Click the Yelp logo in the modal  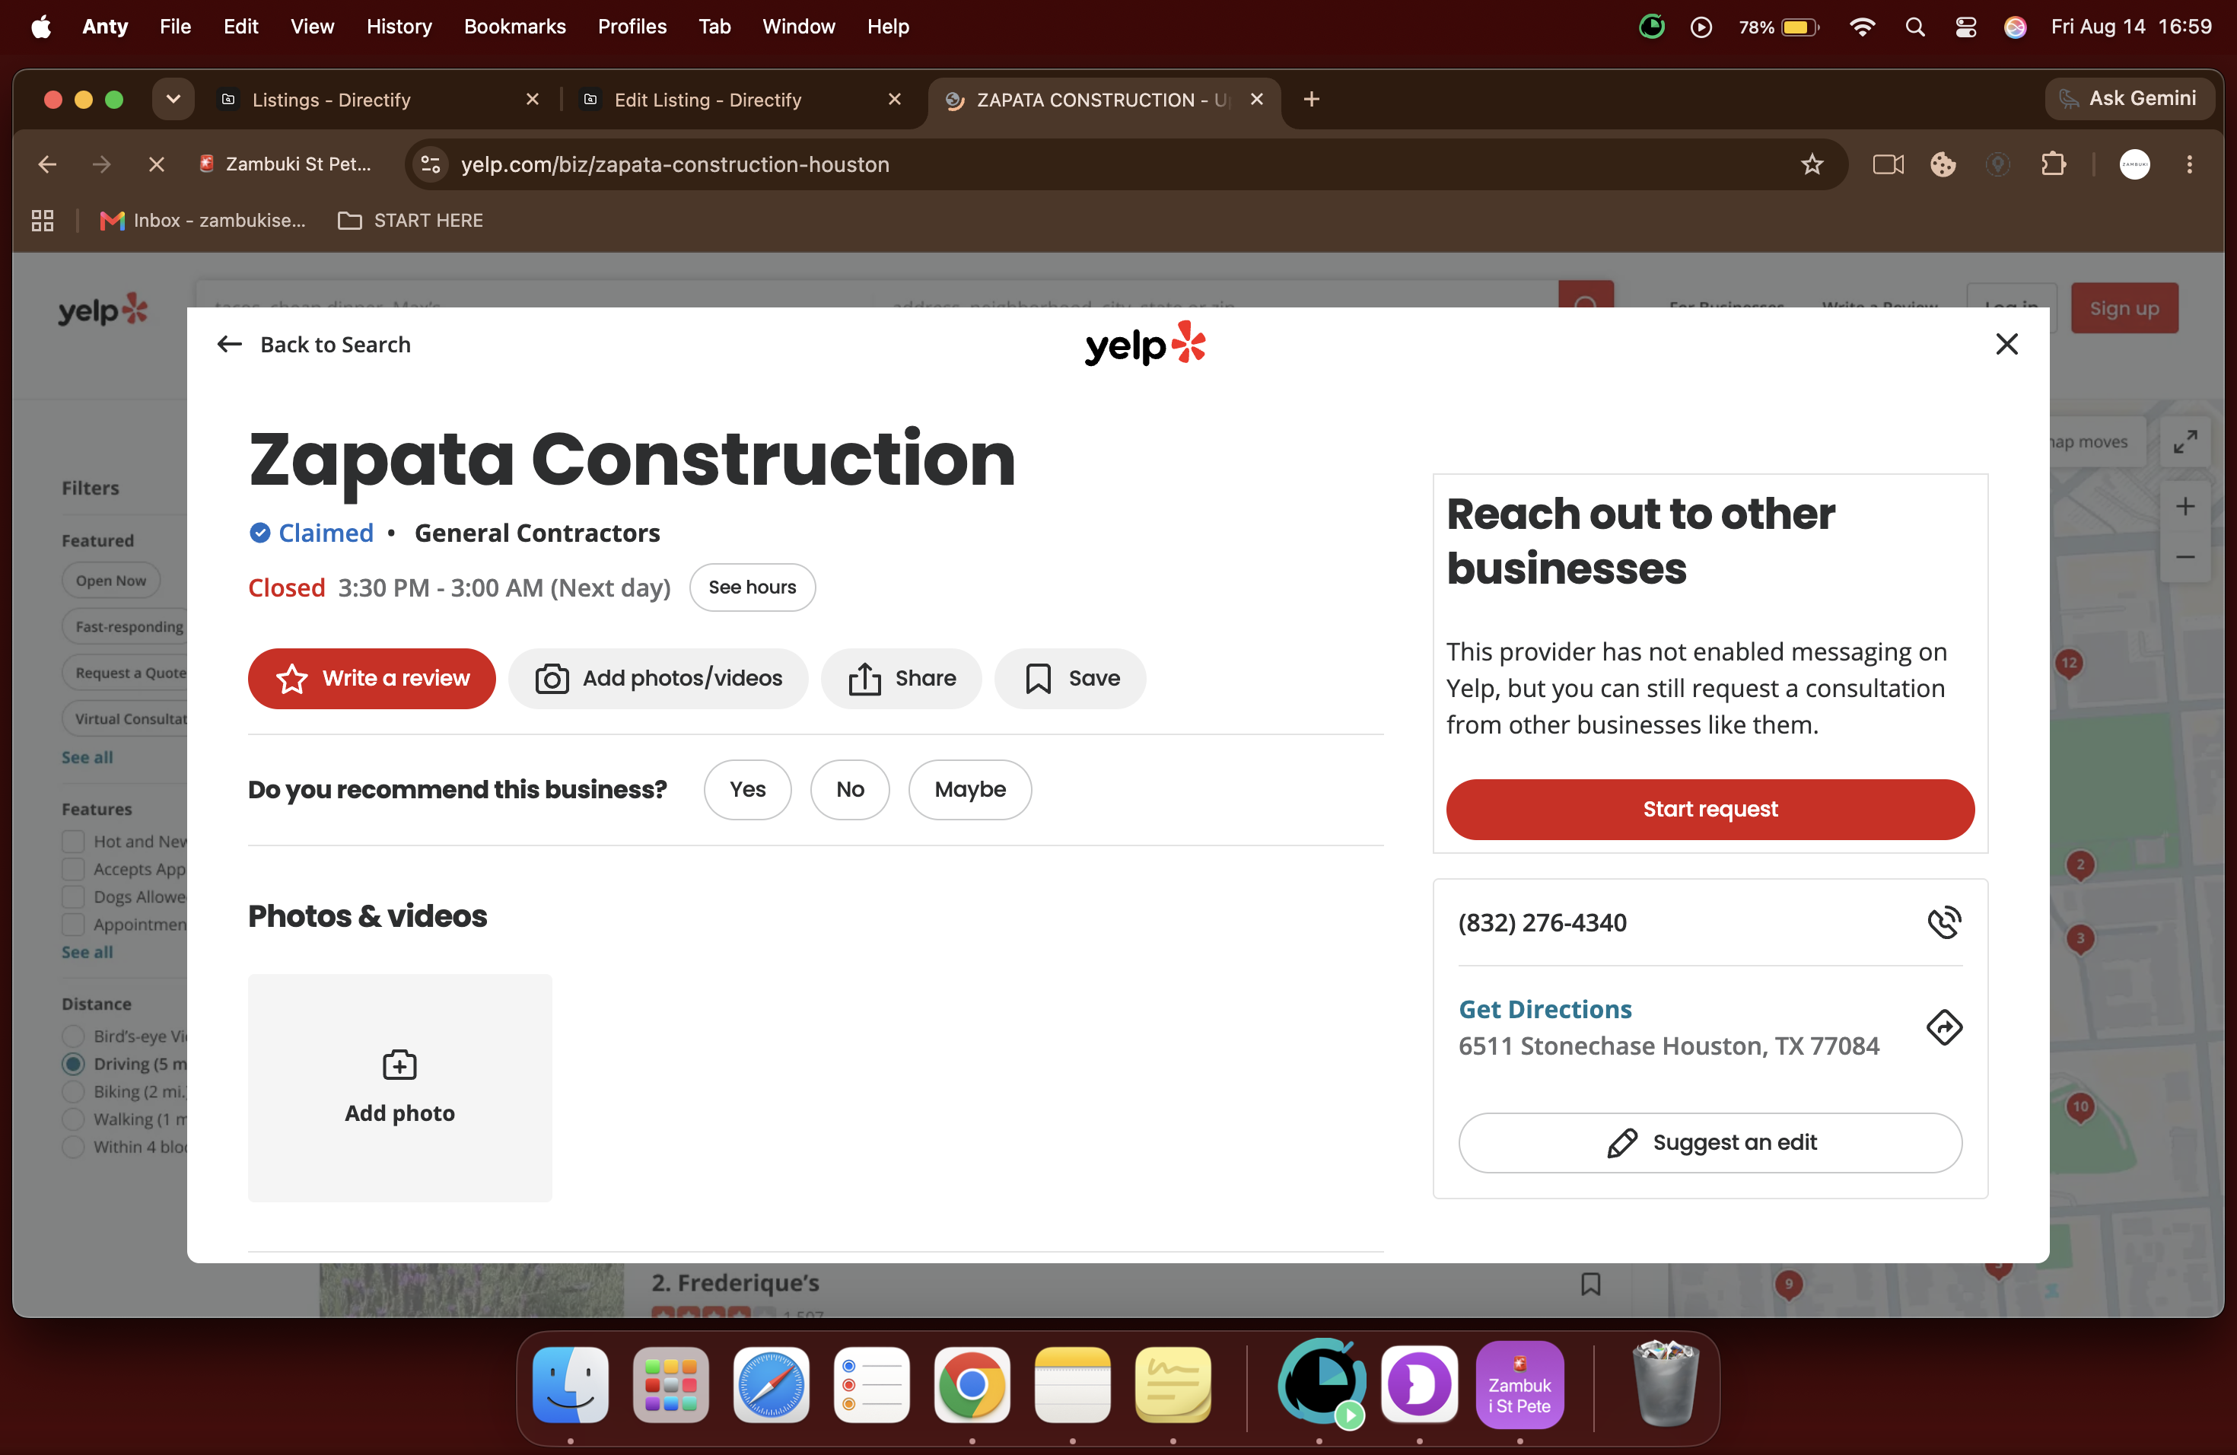(x=1145, y=344)
